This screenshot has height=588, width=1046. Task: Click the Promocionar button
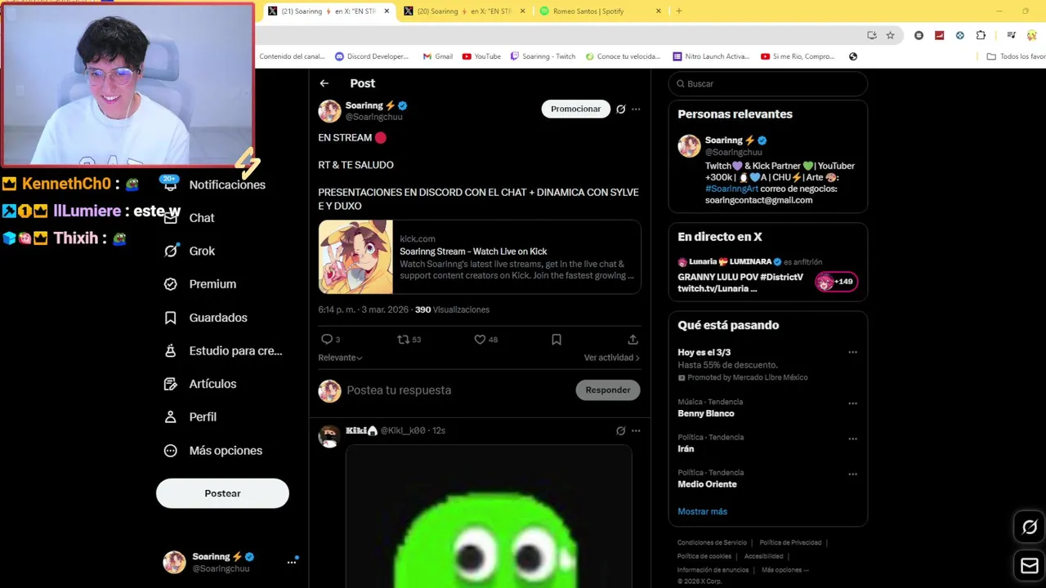pos(575,109)
